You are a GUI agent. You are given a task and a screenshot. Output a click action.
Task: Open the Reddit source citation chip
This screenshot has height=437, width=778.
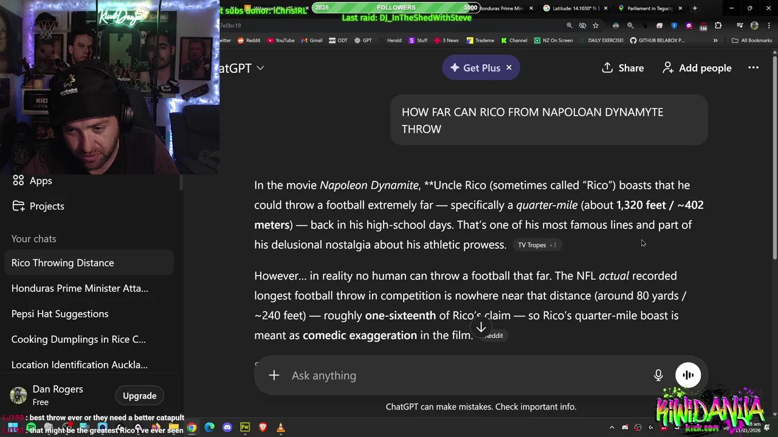click(x=494, y=336)
